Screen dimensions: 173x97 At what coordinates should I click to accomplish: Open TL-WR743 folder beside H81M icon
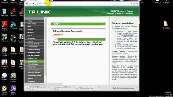(x=13, y=64)
